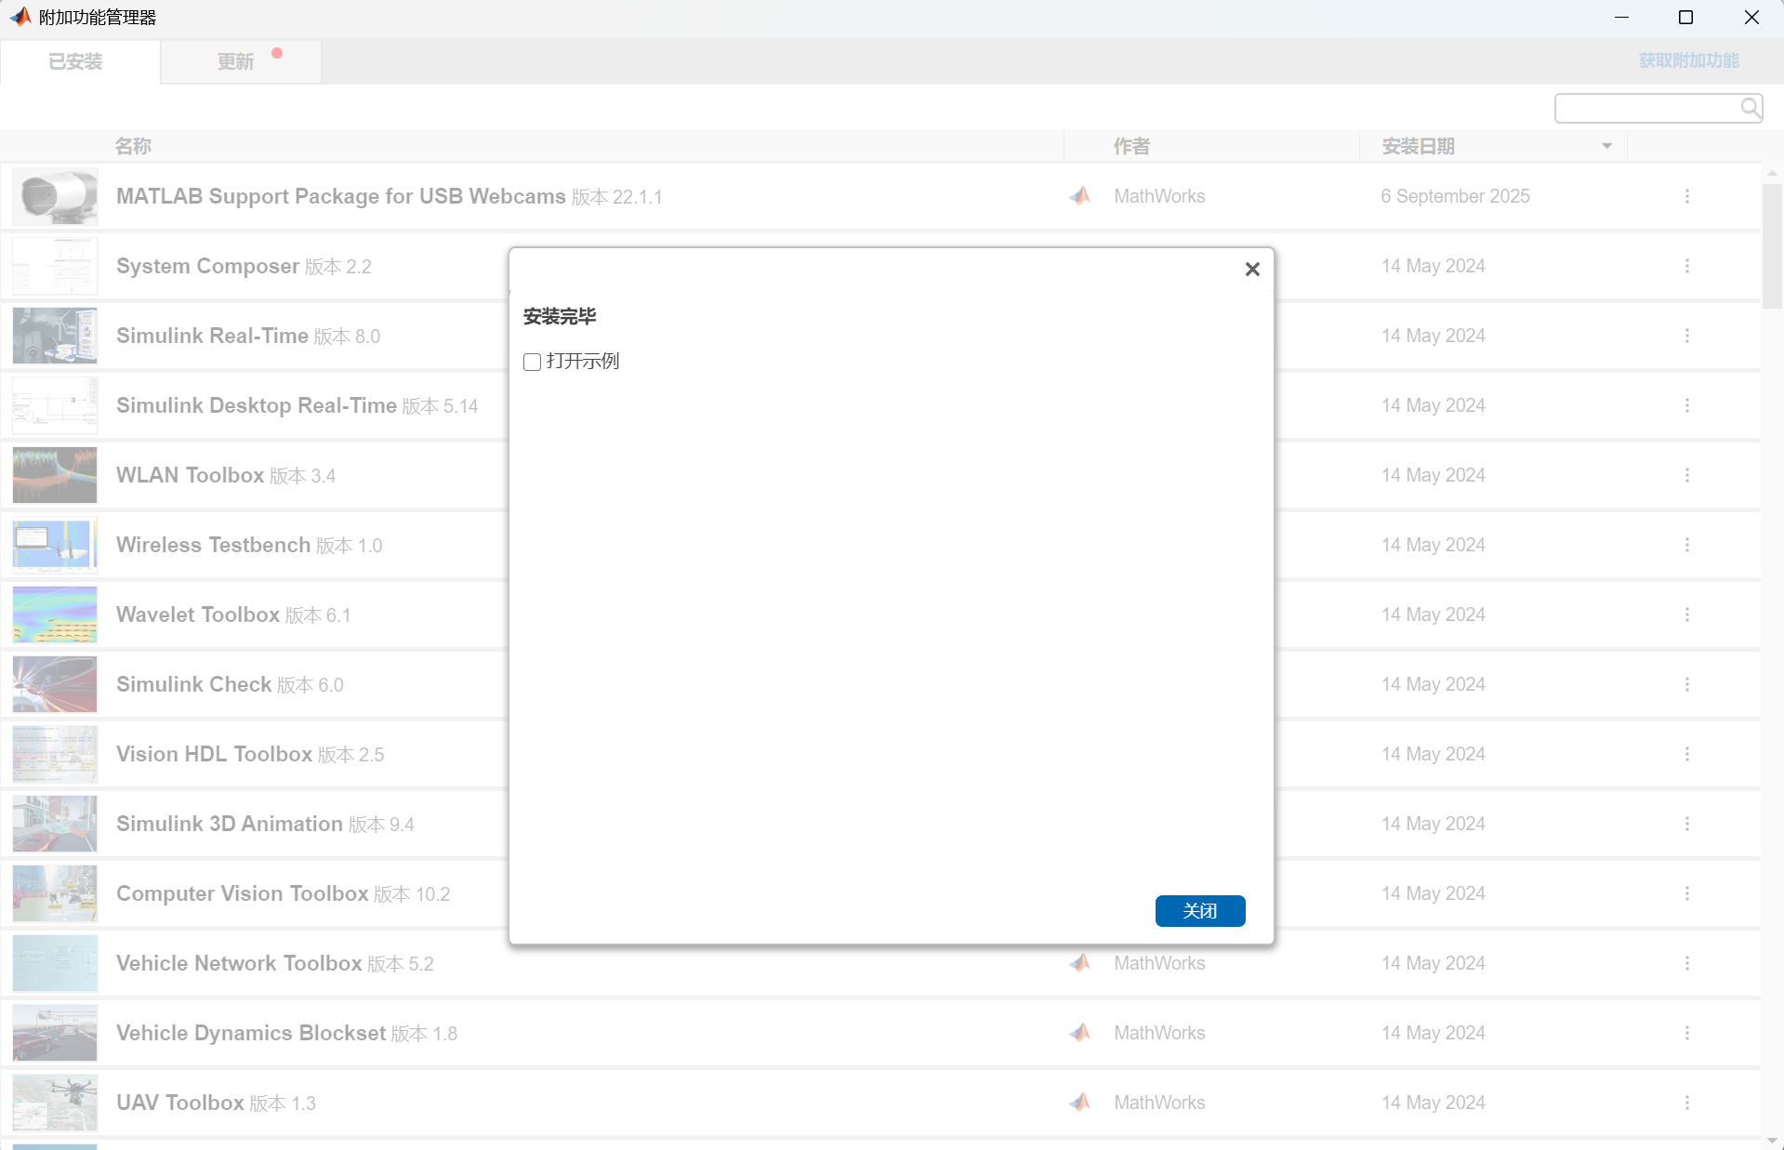Screen dimensions: 1784x1150
Task: Open options menu for Vision HDL Toolbox
Action: (1686, 754)
